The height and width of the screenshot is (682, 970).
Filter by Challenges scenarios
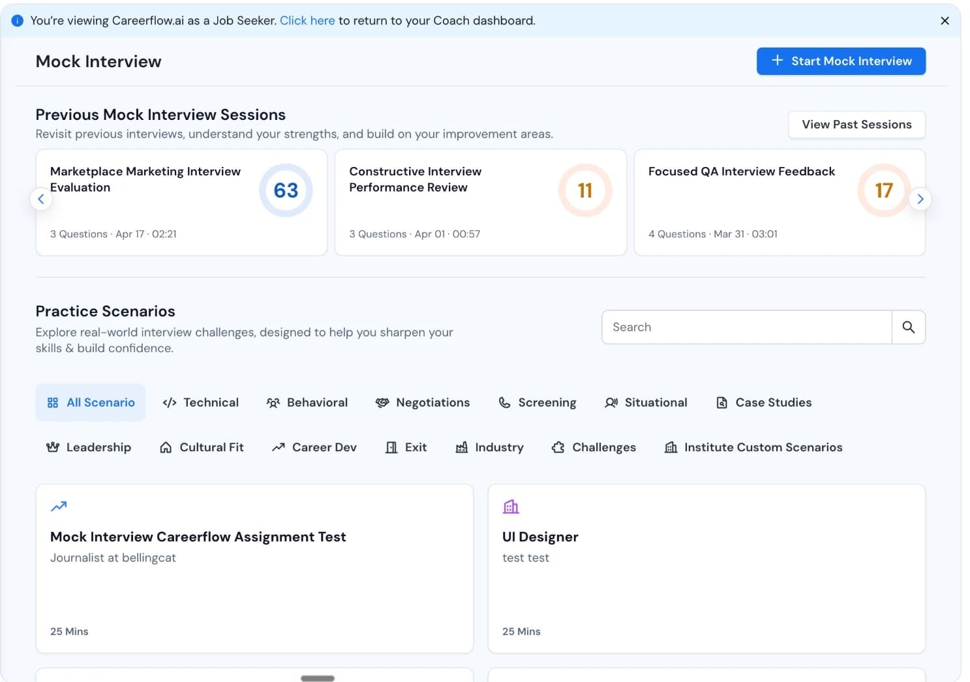pos(594,447)
